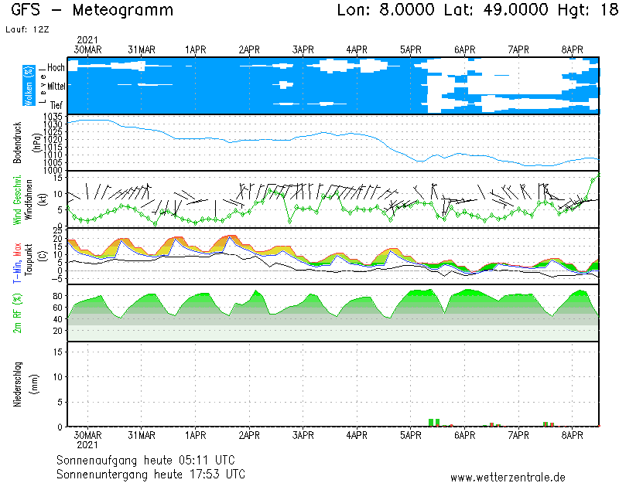Click the Mittel cloud level label
Screen dimensions: 619x483
point(56,86)
